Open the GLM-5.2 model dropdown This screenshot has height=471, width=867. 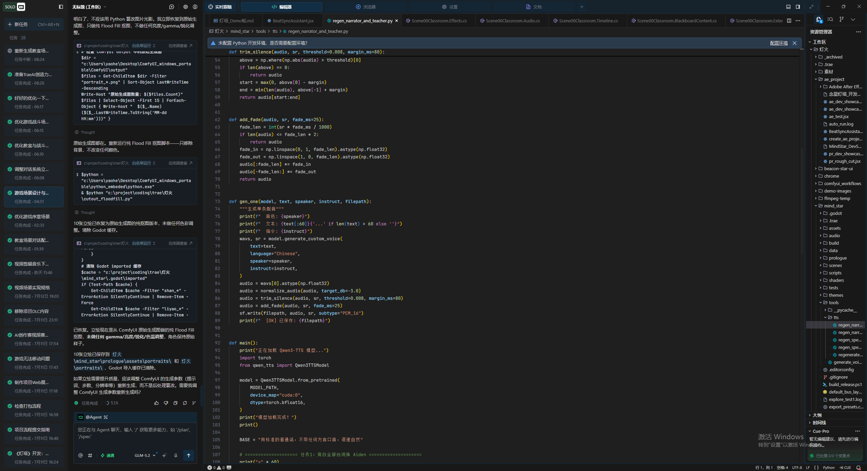point(145,455)
